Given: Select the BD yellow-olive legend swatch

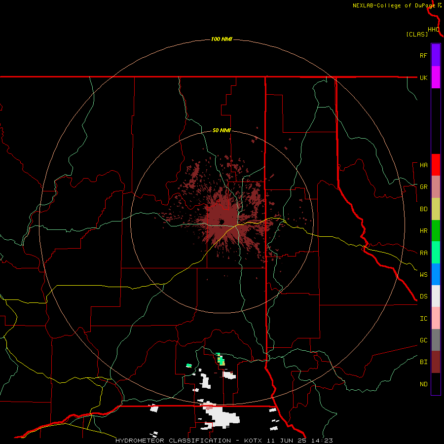Looking at the screenshot, I should (436, 209).
